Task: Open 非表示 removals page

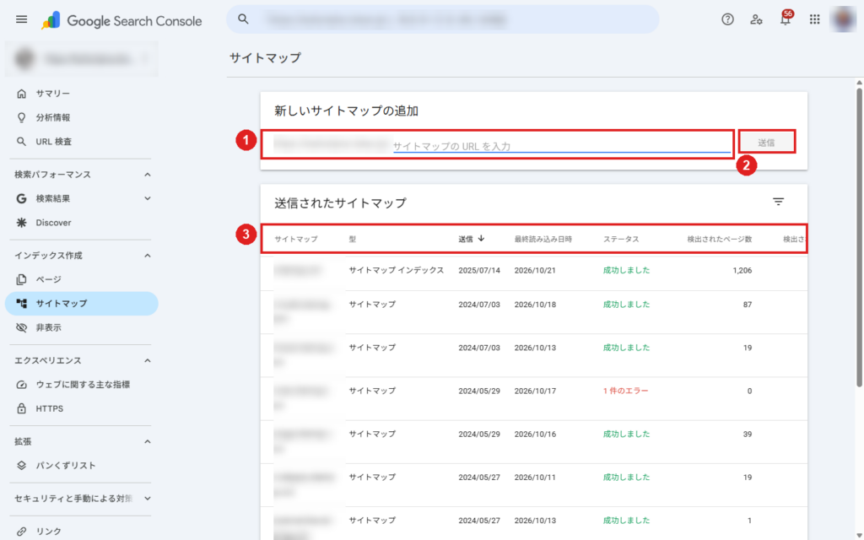Action: point(82,327)
